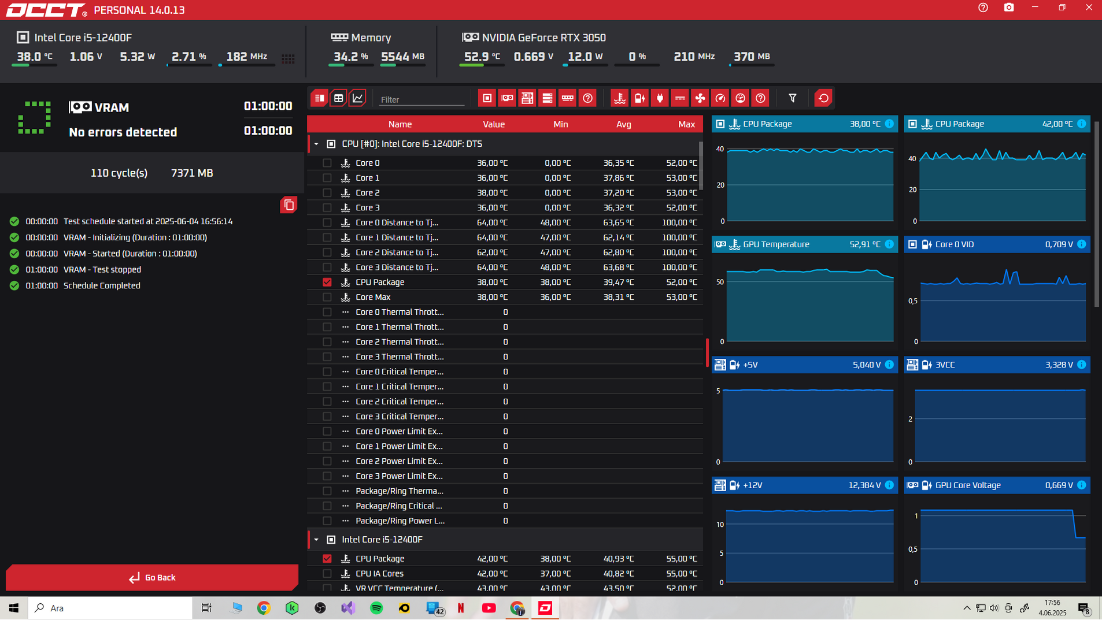
Task: Toggle the temperature sensor filter icon
Action: pos(620,98)
